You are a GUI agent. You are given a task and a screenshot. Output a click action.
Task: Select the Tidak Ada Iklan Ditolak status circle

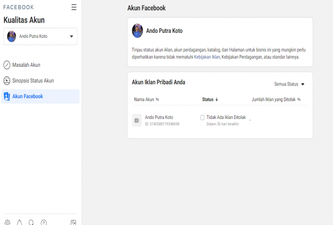pos(202,117)
